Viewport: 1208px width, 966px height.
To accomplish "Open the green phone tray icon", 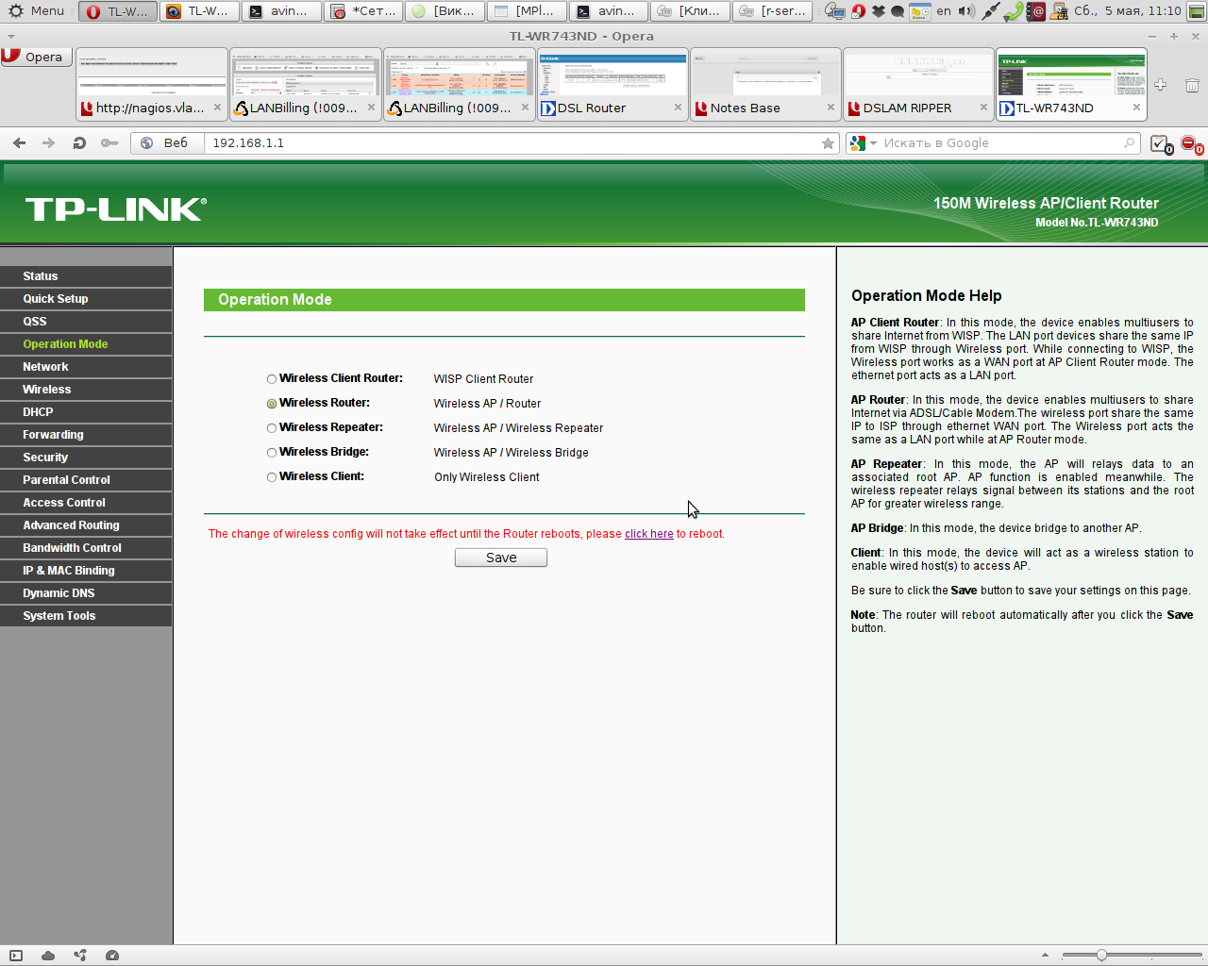I will [1014, 12].
